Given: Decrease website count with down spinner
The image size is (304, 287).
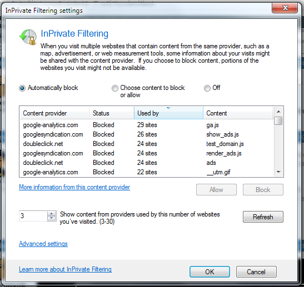Looking at the screenshot, I should pyautogui.click(x=52, y=218).
